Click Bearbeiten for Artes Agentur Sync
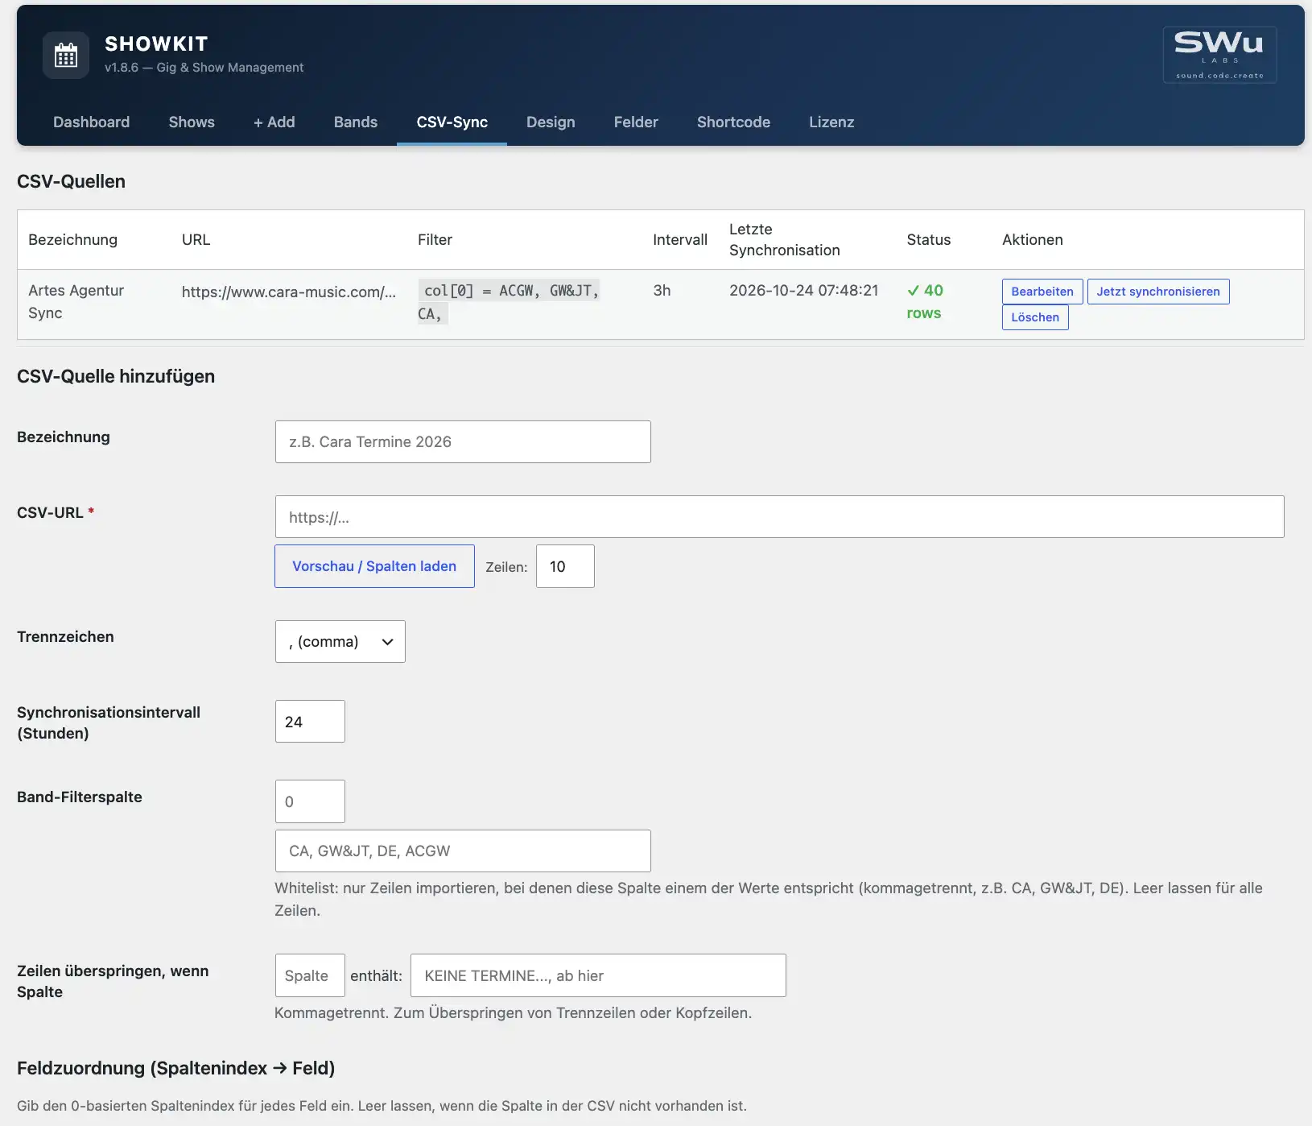This screenshot has width=1312, height=1126. [x=1042, y=292]
